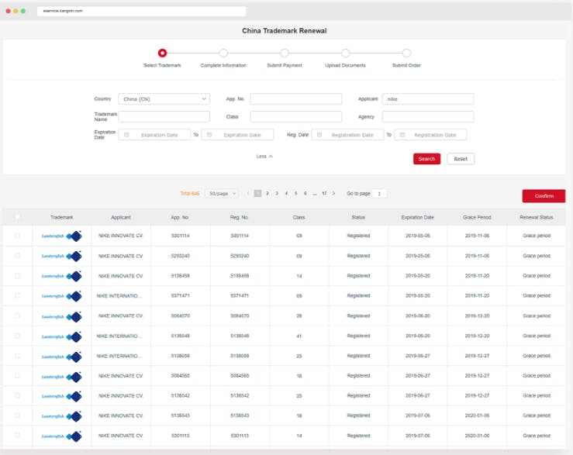573x455 pixels.
Task: Select page 4 in pagination
Action: tap(286, 193)
